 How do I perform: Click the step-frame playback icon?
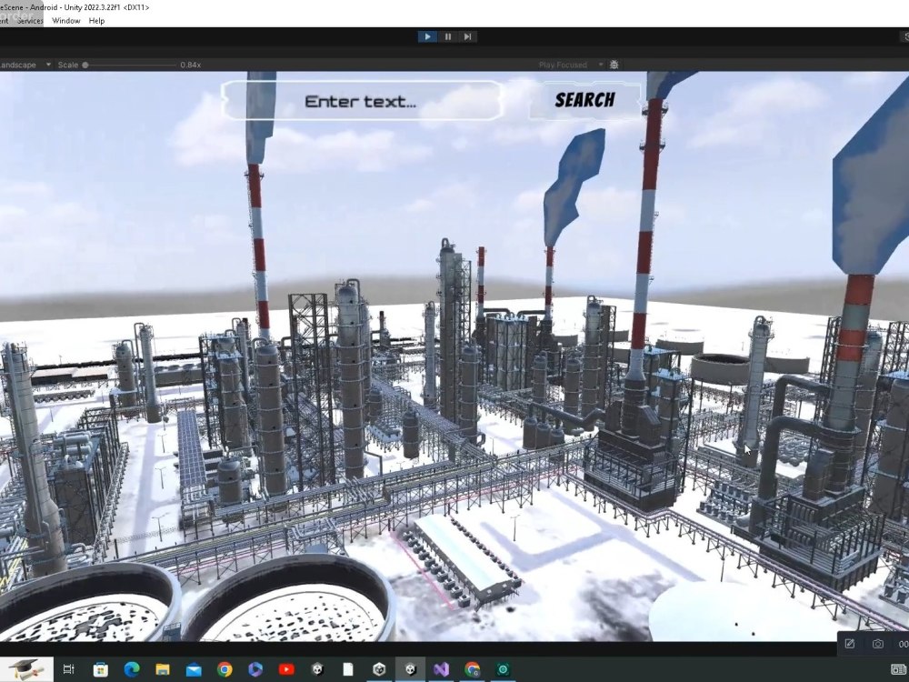point(468,36)
